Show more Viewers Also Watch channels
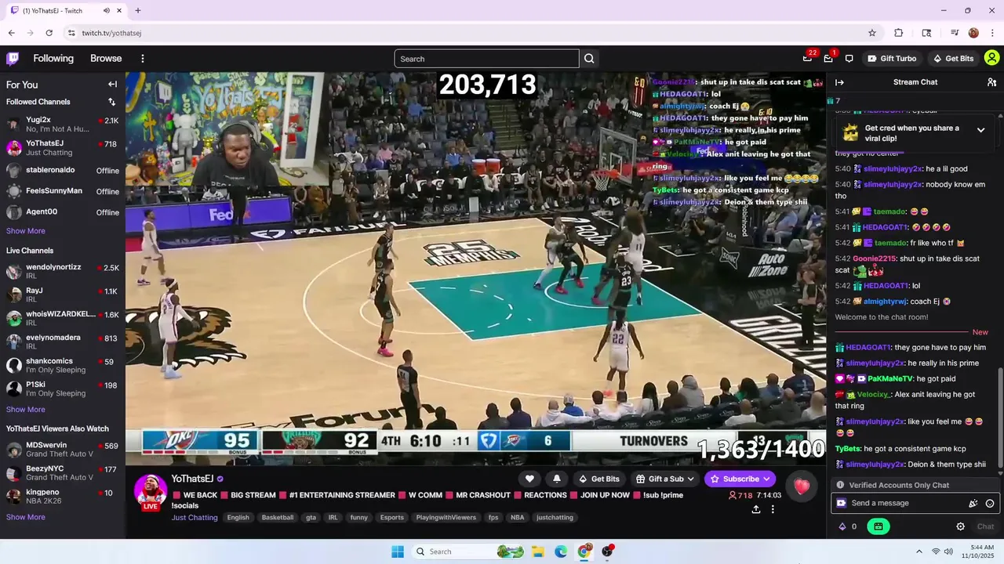Screen dimensions: 1004x564 click(x=26, y=517)
